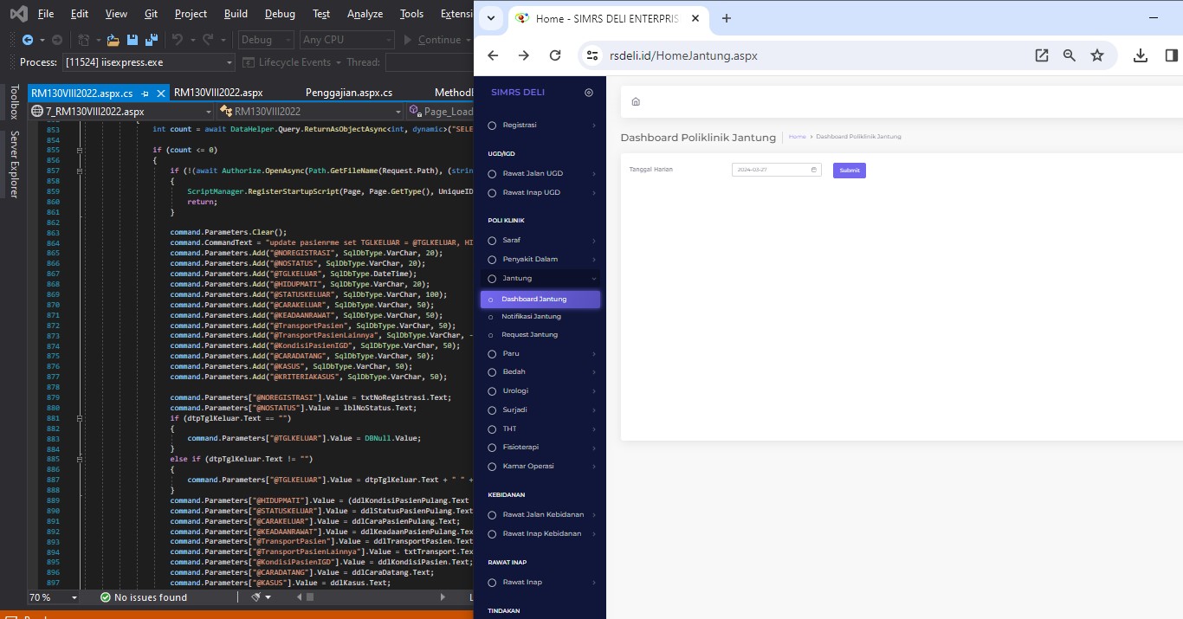Open the 7_RM130VIII2022.aspx project dropdown
The image size is (1183, 619).
(121, 112)
